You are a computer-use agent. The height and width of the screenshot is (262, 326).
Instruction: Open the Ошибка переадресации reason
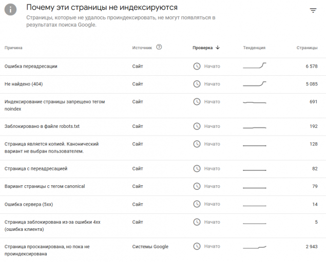(x=31, y=66)
